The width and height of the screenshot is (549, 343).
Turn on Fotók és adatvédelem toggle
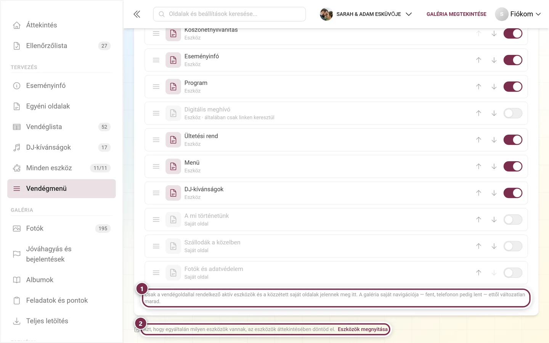(513, 272)
